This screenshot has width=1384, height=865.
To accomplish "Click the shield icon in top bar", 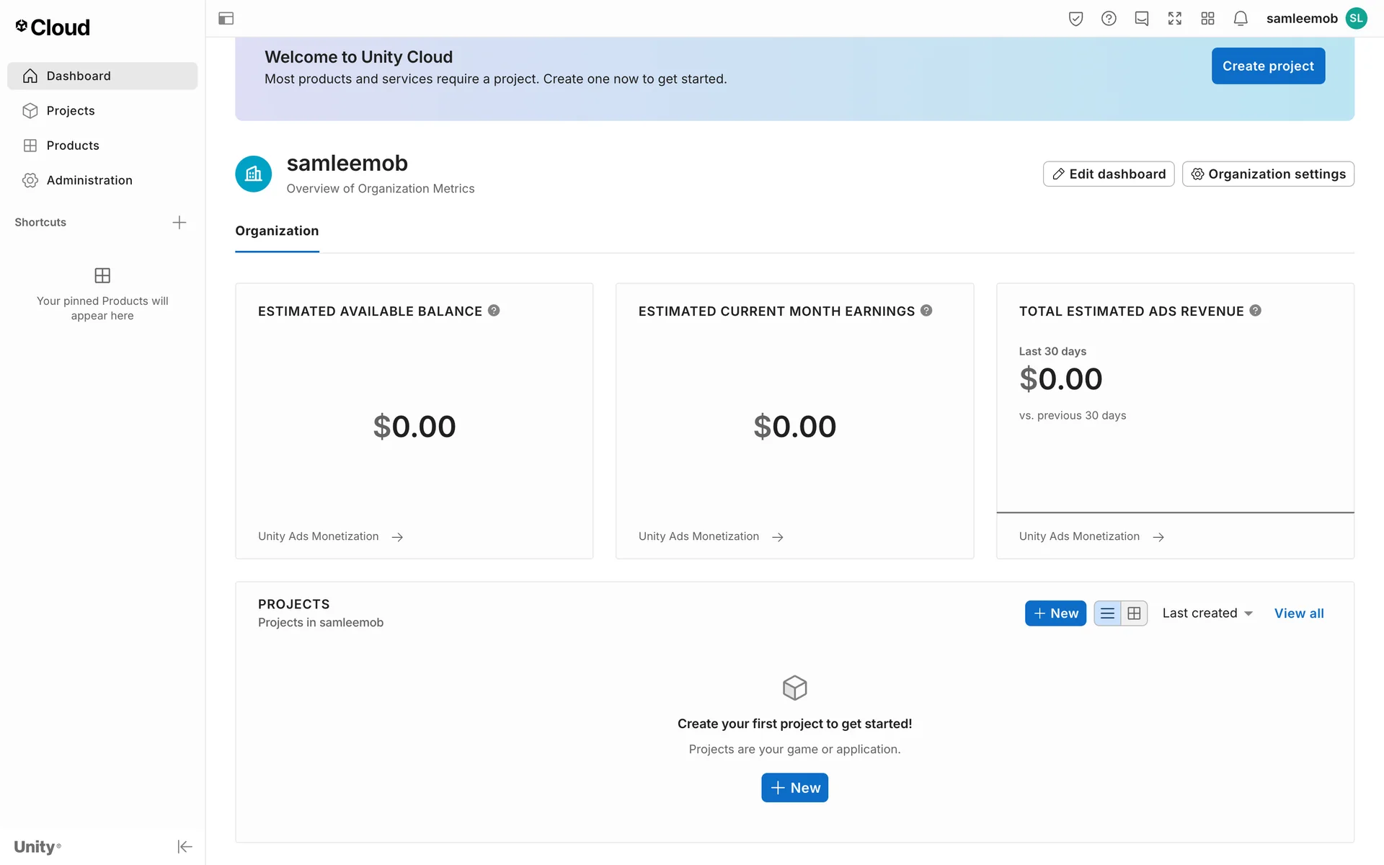I will tap(1075, 19).
